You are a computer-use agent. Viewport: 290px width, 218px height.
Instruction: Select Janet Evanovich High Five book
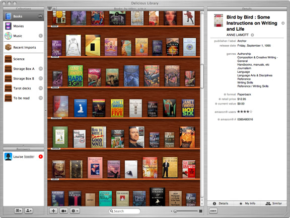[117, 108]
